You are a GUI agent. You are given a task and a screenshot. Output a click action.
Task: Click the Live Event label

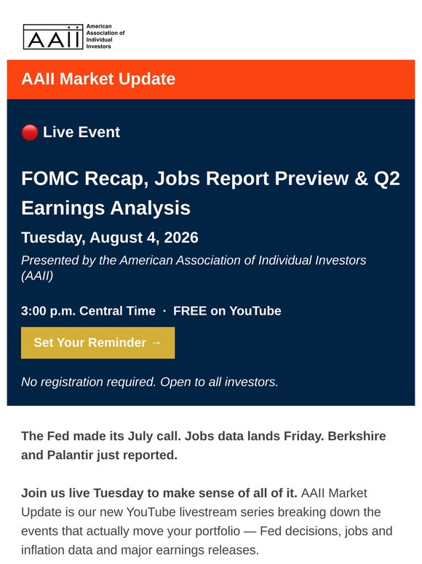81,132
